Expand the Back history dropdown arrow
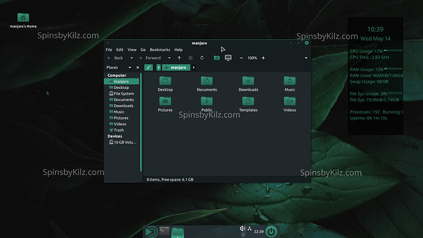Screen dimensions: 423x238 point(131,58)
